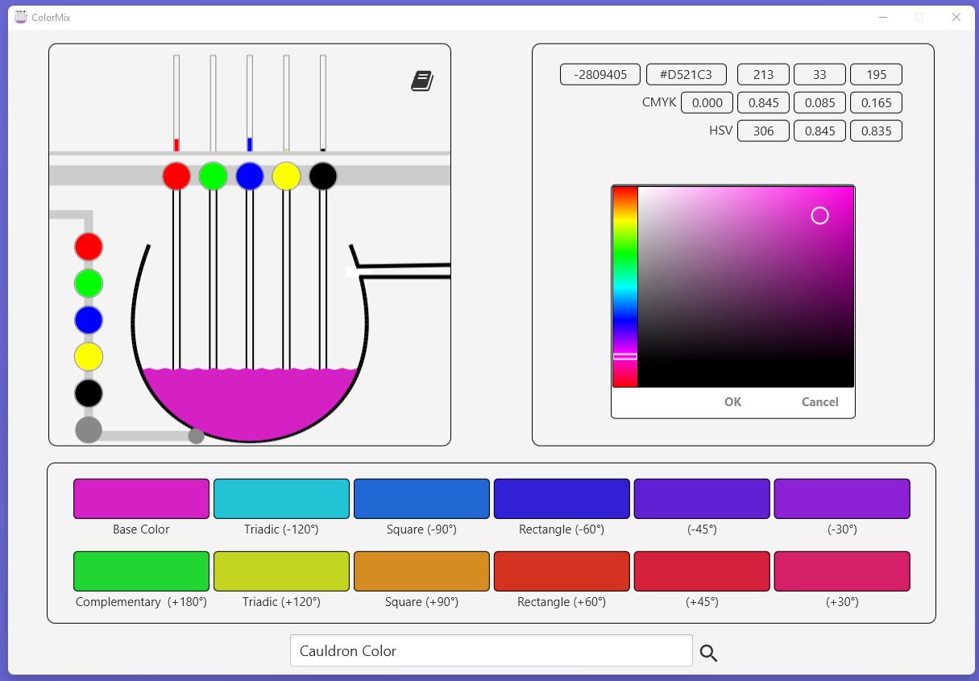
Task: Click the CMYK cyan 0.000 field
Action: click(x=707, y=102)
